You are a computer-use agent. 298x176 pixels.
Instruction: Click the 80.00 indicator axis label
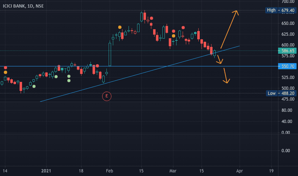pos(287,110)
